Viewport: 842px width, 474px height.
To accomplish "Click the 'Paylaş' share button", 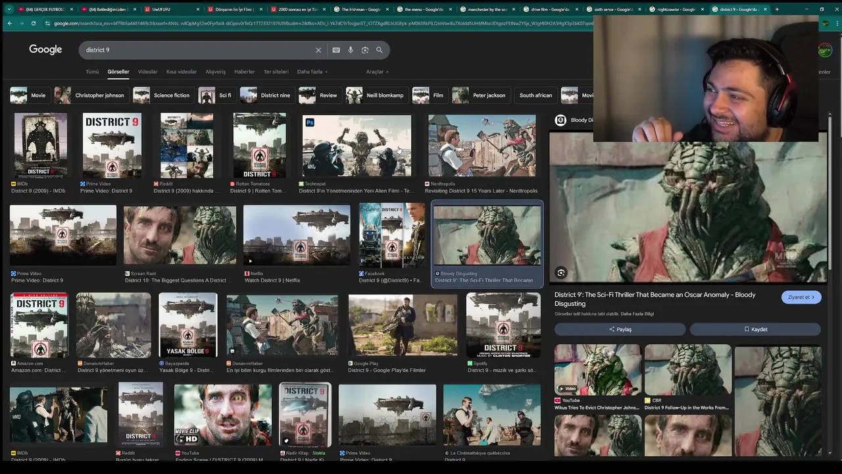I will coord(620,329).
